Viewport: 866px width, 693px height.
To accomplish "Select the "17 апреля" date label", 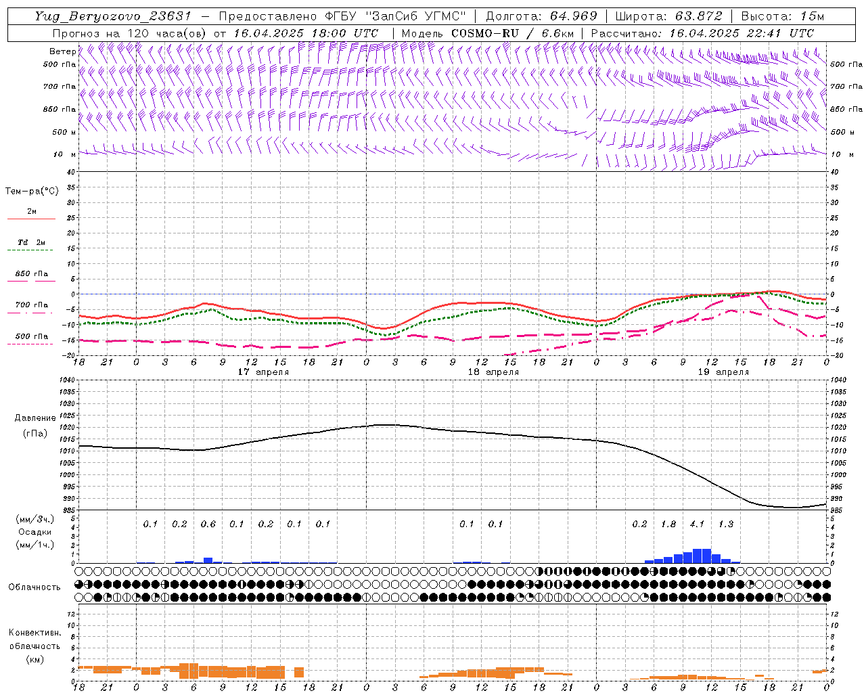I will (263, 372).
